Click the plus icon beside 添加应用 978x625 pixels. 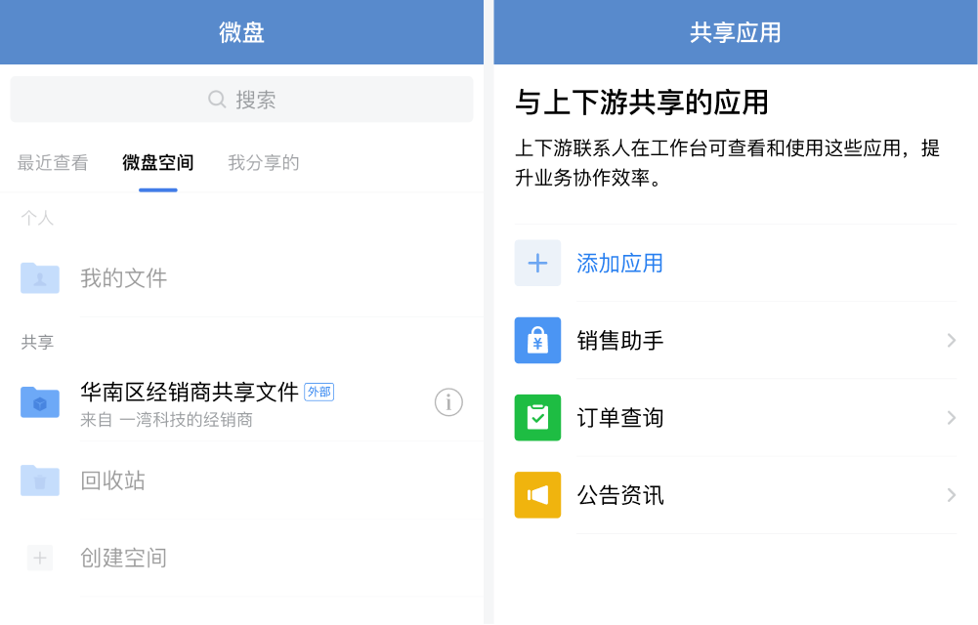coord(537,263)
